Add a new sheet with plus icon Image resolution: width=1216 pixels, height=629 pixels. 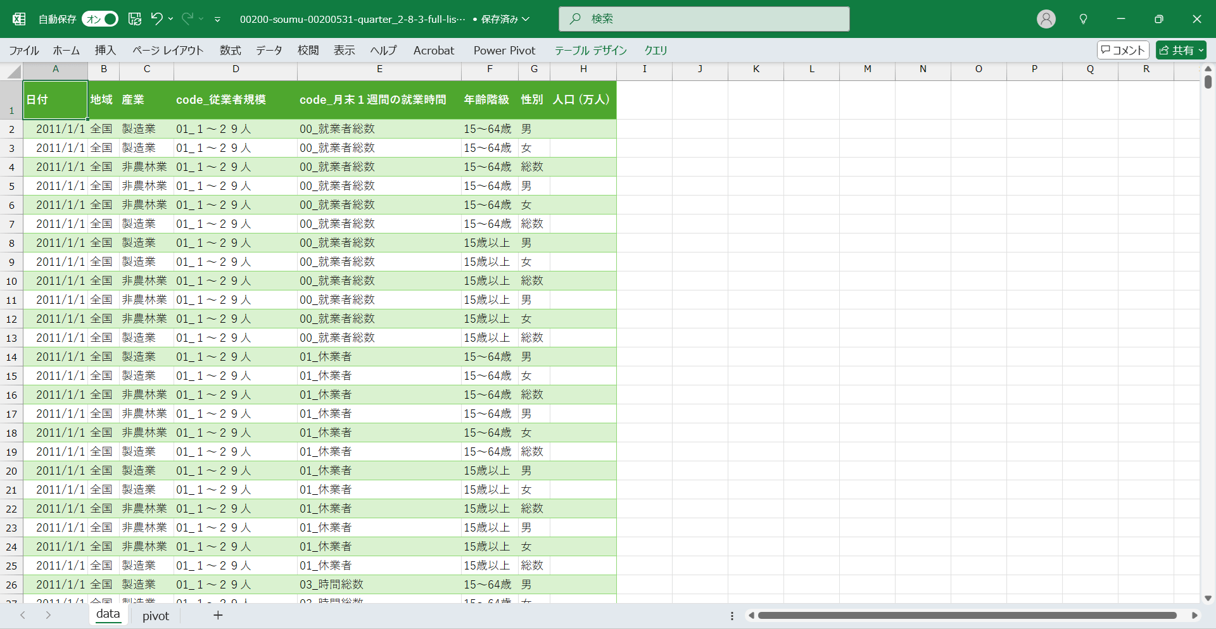(x=218, y=615)
